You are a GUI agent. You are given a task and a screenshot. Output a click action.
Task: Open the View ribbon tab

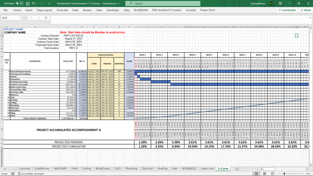tap(99, 10)
